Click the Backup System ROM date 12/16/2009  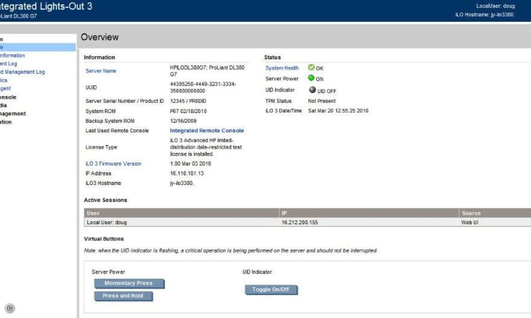click(183, 121)
